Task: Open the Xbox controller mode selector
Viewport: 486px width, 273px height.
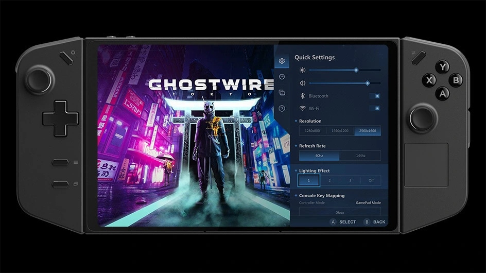Action: point(340,212)
